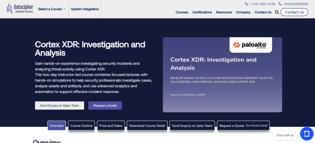Click the phone icon beside +914042865695
This screenshot has width=315, height=143.
coord(280,4)
